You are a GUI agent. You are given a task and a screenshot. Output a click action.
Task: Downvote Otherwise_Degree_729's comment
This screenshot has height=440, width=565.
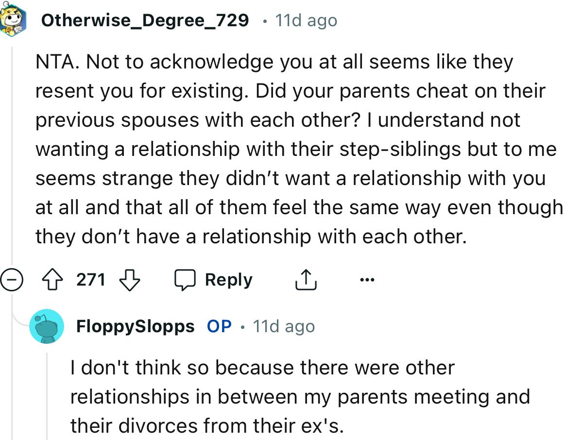tap(130, 279)
